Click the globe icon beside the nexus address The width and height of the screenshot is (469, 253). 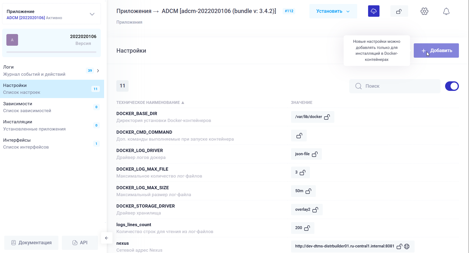coord(407,246)
